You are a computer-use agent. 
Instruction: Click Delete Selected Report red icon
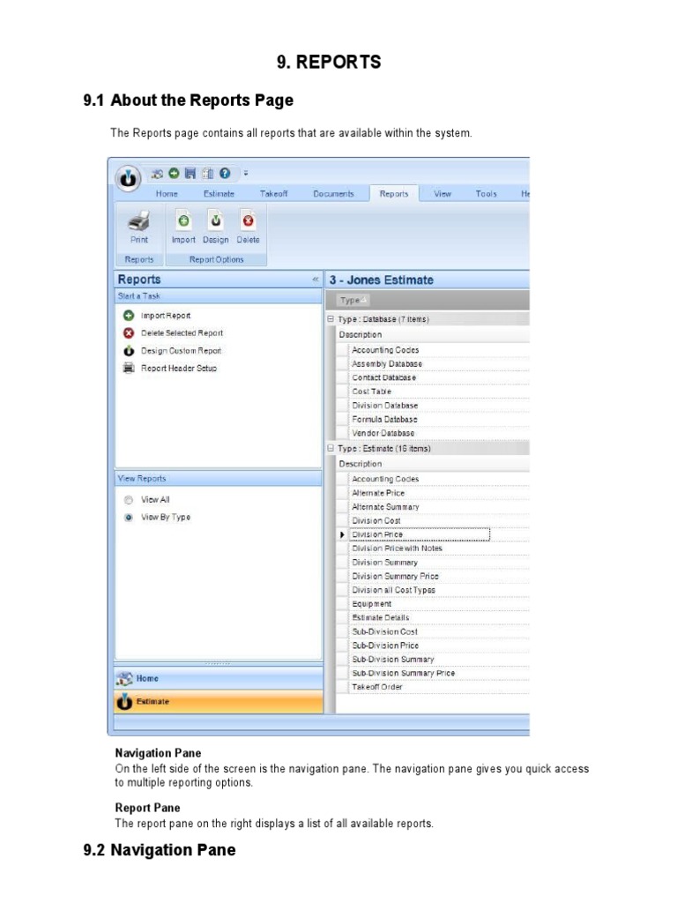[x=129, y=332]
